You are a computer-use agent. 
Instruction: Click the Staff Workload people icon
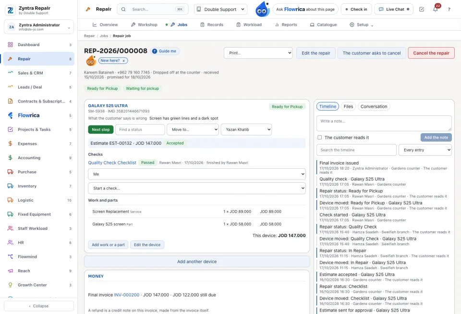point(10,228)
